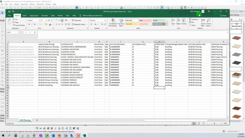Apply accounting dollar number format
Image resolution: width=245 pixels, height=138 pixels.
[91, 25]
